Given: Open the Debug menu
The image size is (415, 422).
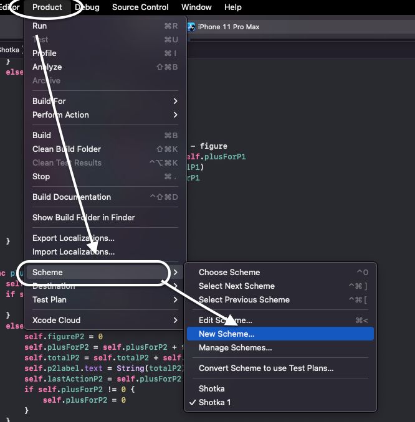Looking at the screenshot, I should pos(87,7).
